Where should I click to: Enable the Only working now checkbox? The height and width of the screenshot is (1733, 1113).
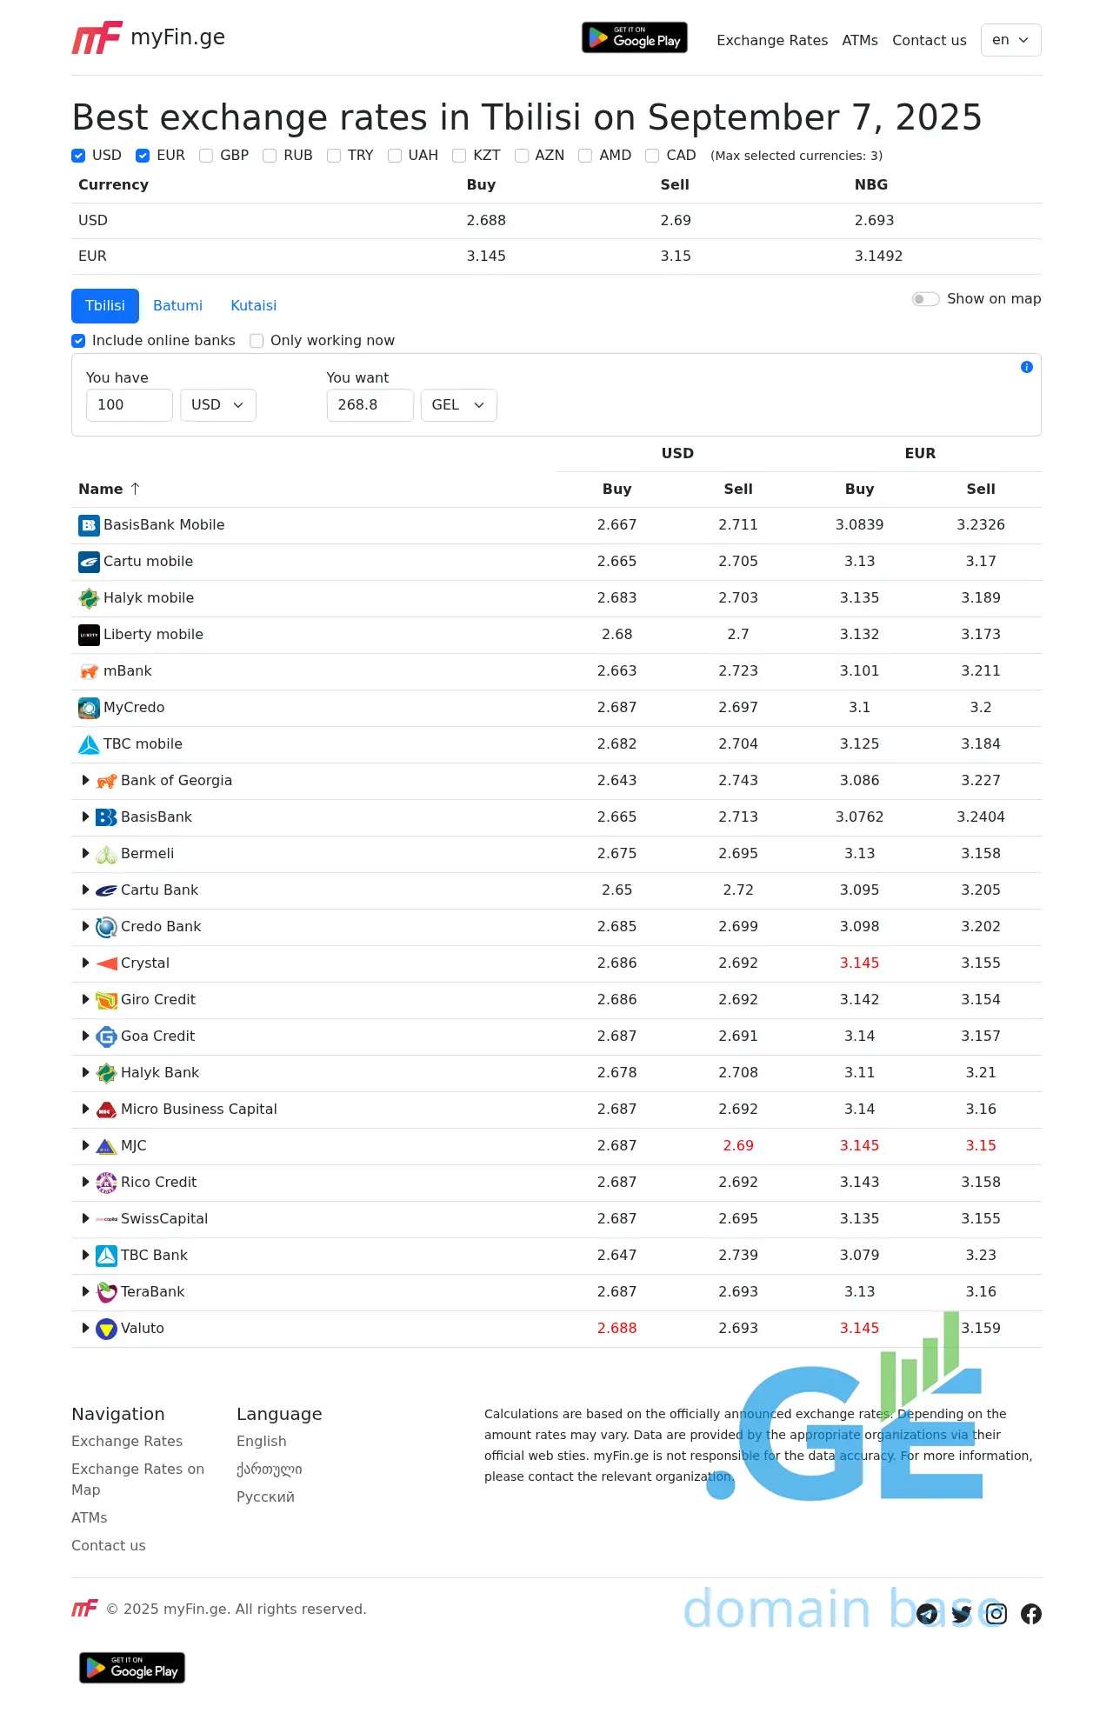[257, 341]
